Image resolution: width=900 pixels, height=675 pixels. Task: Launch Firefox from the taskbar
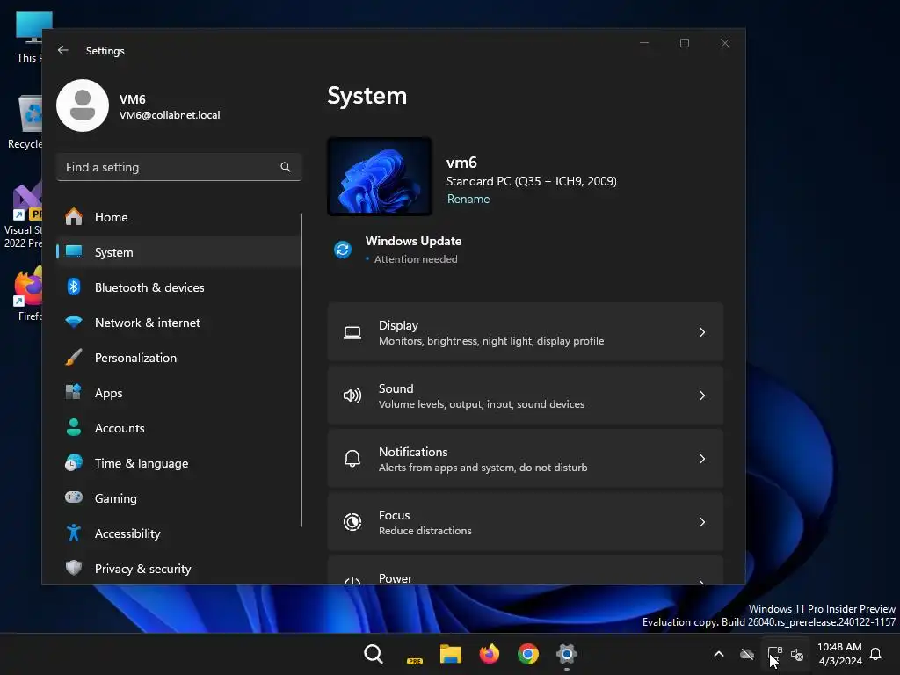(489, 654)
